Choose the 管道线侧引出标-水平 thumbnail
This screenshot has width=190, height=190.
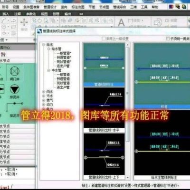[x=104, y=110]
